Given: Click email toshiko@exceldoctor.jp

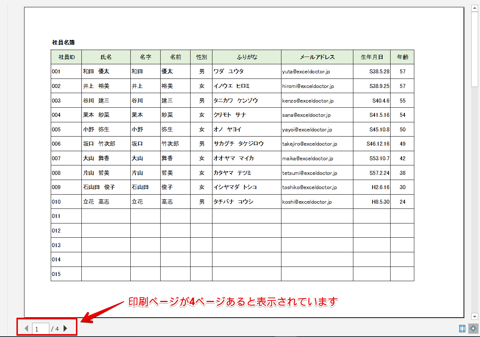Looking at the screenshot, I should (x=310, y=187).
